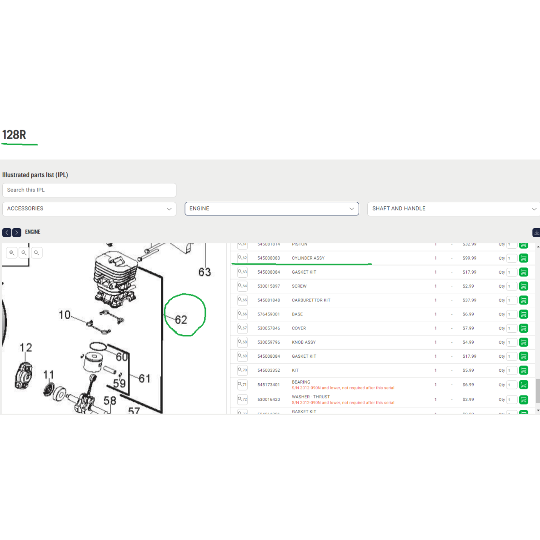Open the SHAFT AND HANDLE dropdown

coord(454,209)
